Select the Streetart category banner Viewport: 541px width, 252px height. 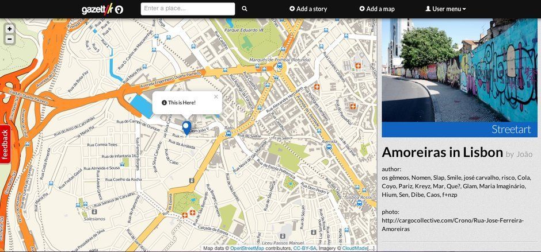[459, 129]
